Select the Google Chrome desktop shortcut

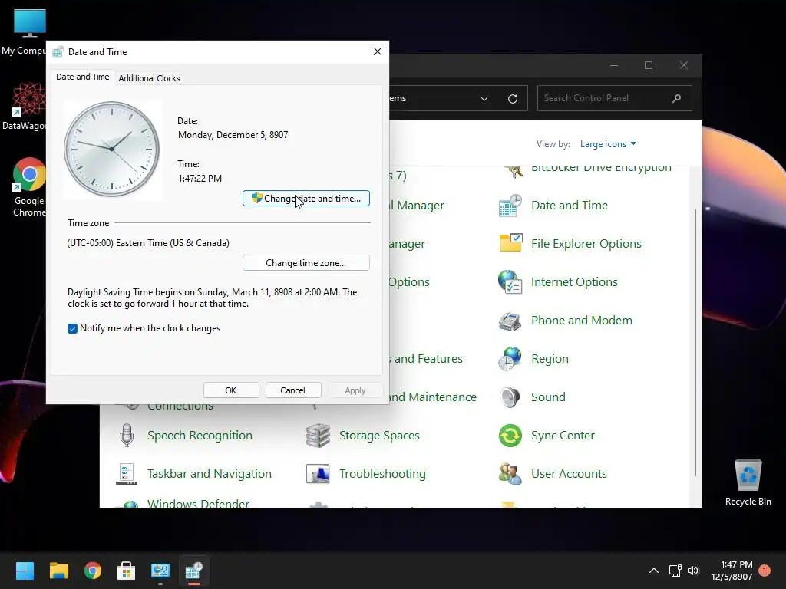point(29,188)
